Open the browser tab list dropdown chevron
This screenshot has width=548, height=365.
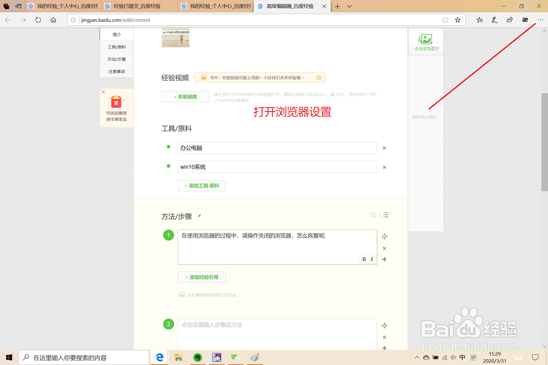350,6
